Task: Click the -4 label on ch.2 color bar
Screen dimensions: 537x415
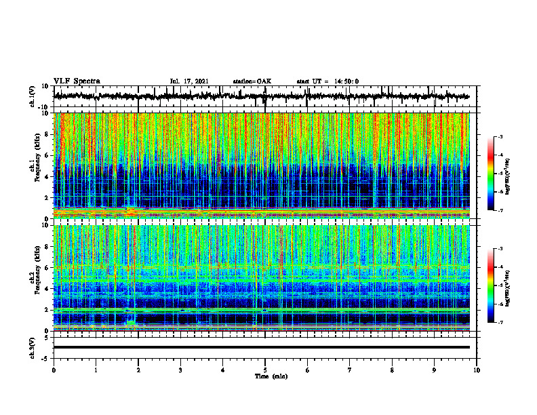Action: click(500, 267)
